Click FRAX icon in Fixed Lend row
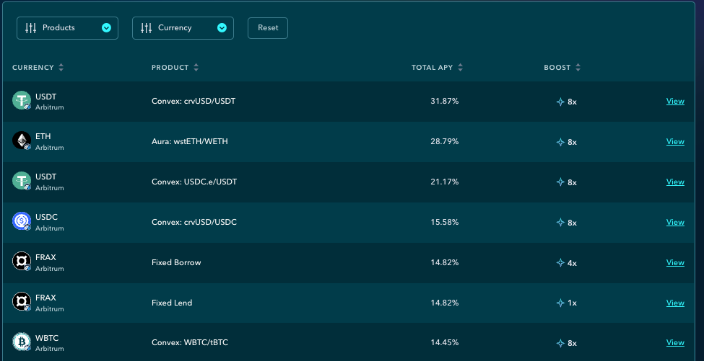 [22, 302]
